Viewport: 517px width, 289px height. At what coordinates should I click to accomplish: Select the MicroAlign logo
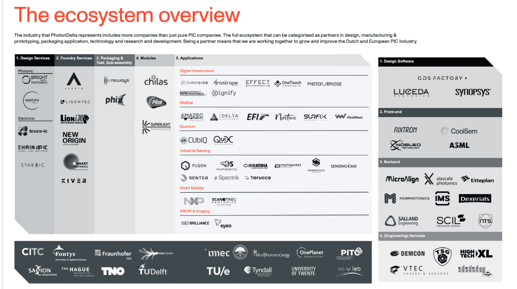coord(402,179)
